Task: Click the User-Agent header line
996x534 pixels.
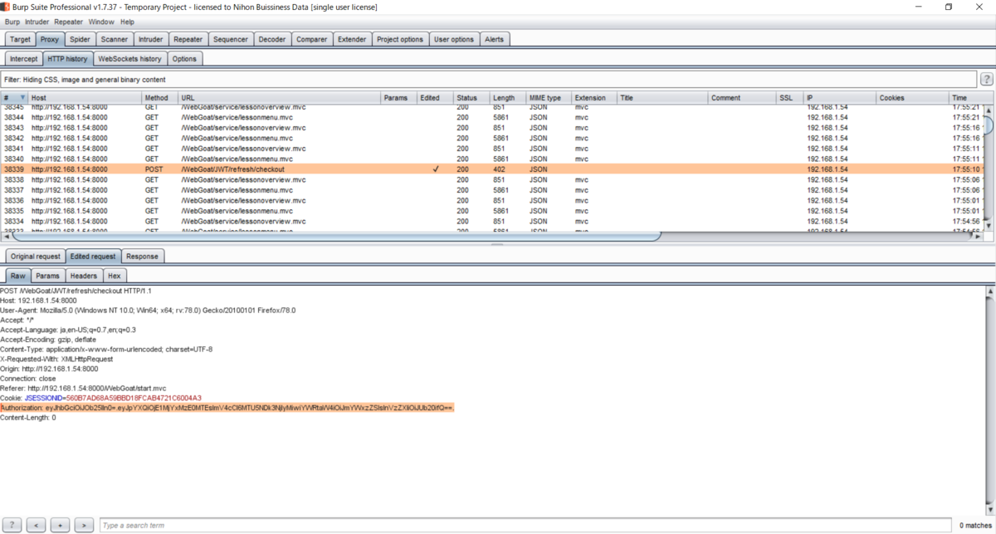Action: (148, 311)
